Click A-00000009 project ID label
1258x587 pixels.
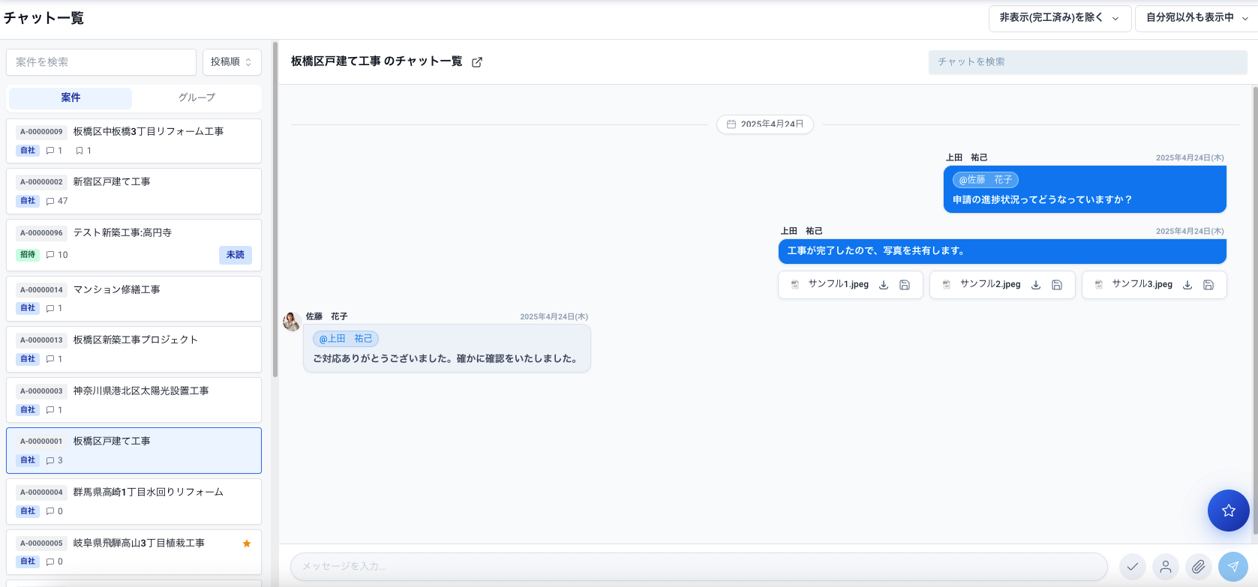tap(41, 132)
